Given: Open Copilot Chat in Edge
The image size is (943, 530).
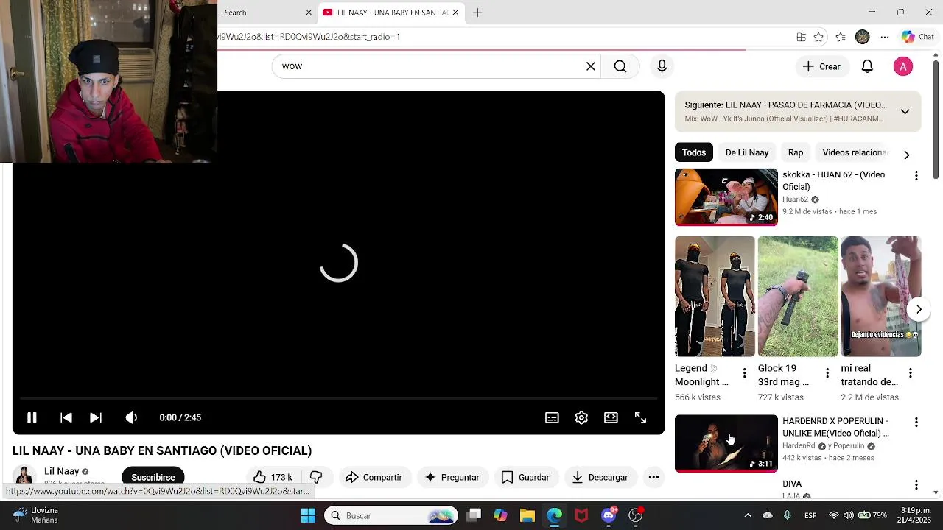Looking at the screenshot, I should coord(917,37).
